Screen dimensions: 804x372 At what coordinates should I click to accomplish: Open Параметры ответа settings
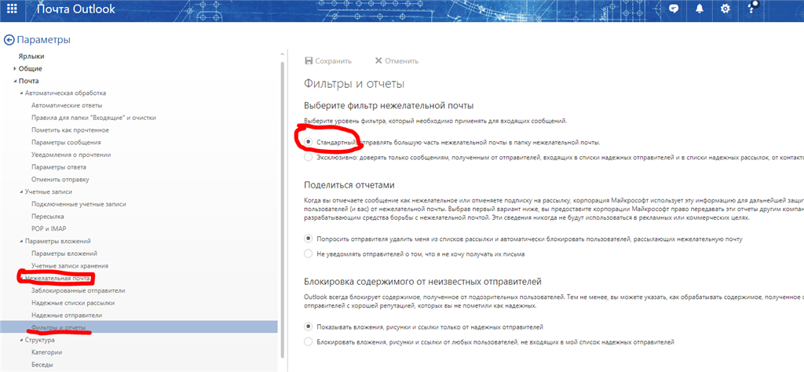[58, 167]
